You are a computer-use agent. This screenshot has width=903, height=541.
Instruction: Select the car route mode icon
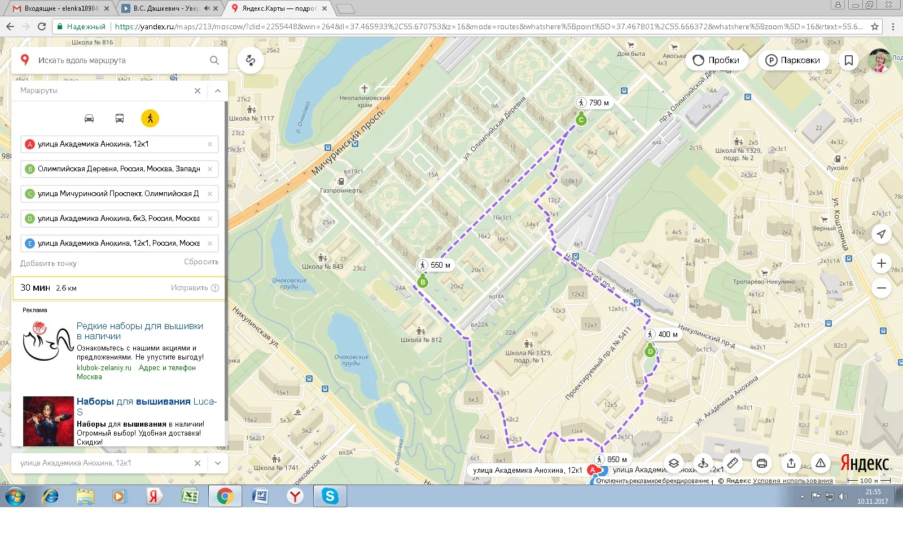(x=89, y=118)
